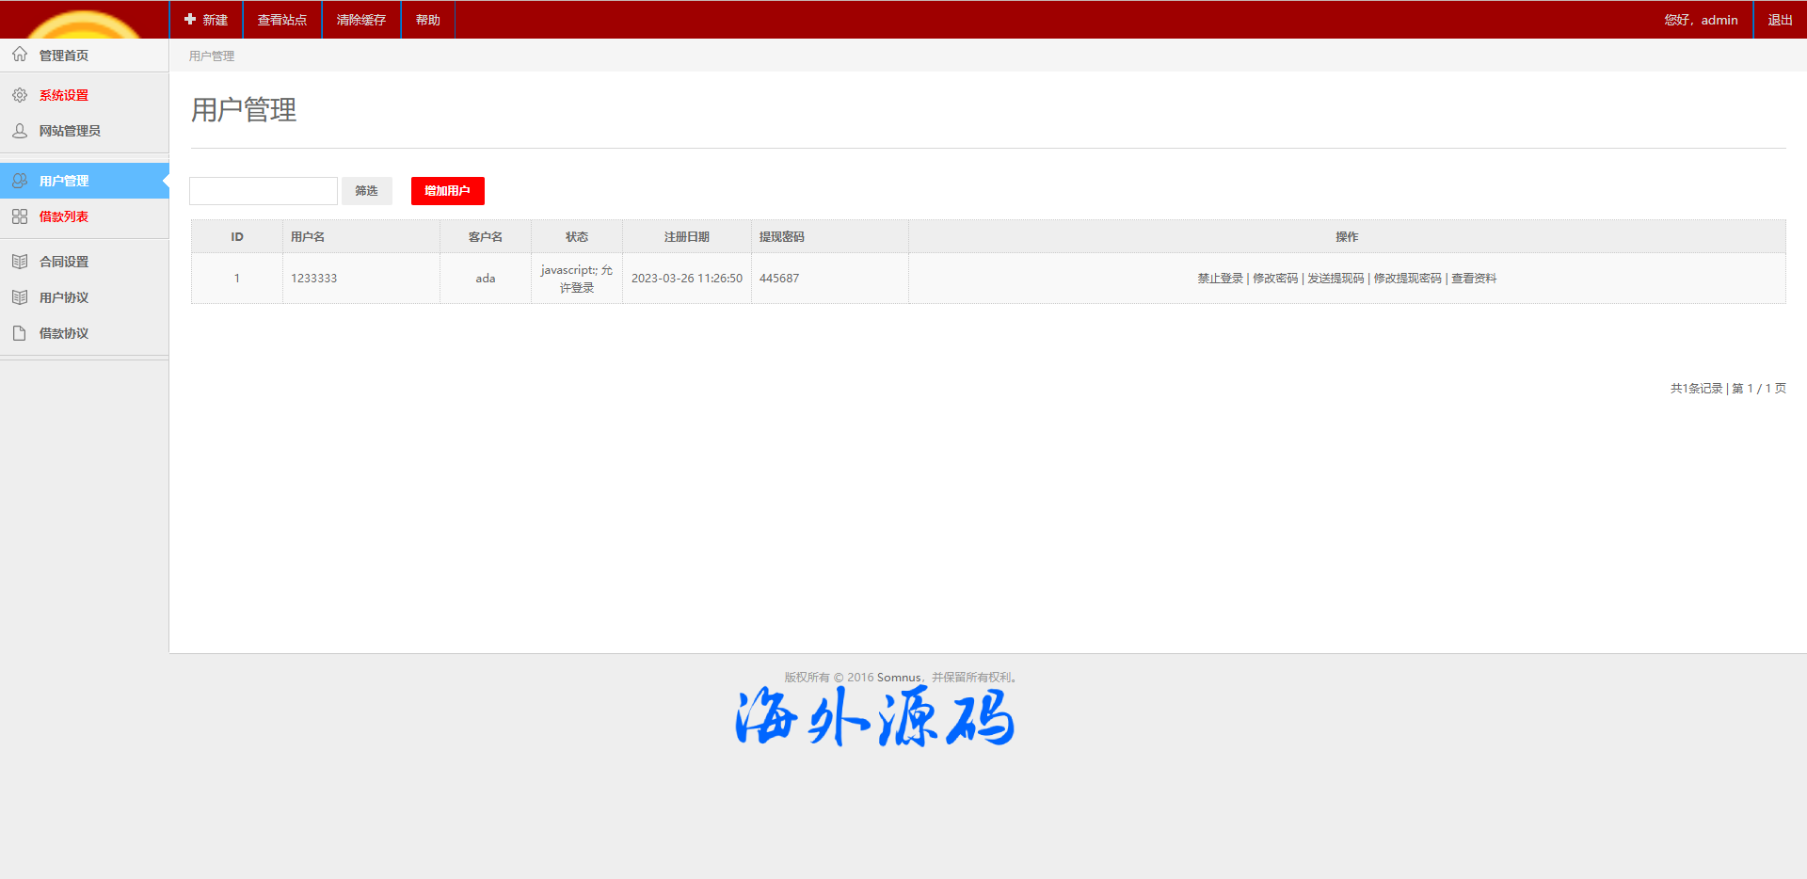
Task: Open 查看站点 in the top menu
Action: pos(282,20)
